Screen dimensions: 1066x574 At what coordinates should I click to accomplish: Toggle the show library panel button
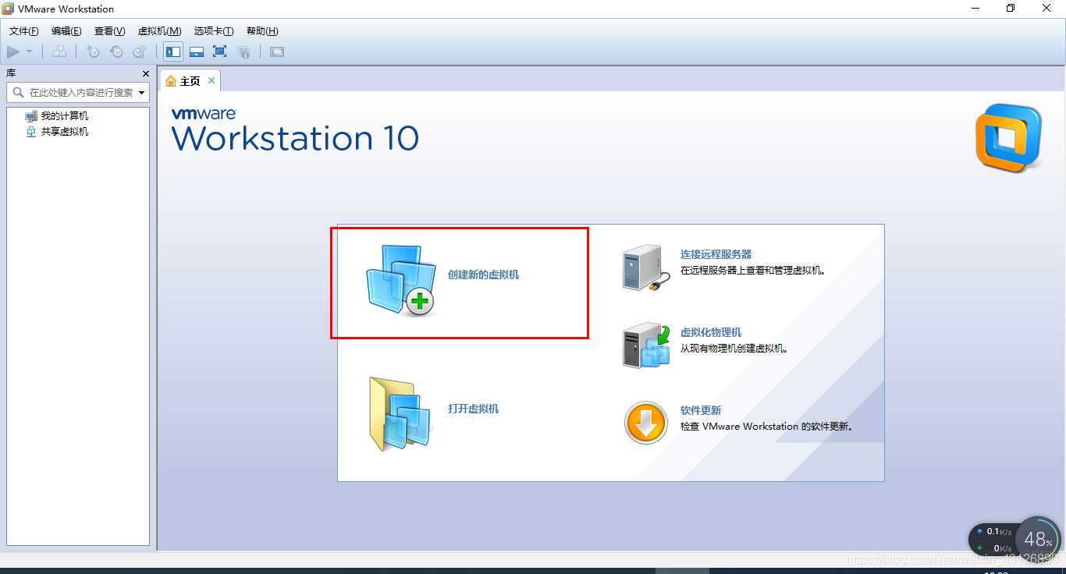click(173, 51)
